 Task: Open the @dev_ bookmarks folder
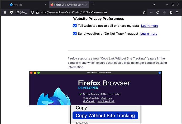22,12
